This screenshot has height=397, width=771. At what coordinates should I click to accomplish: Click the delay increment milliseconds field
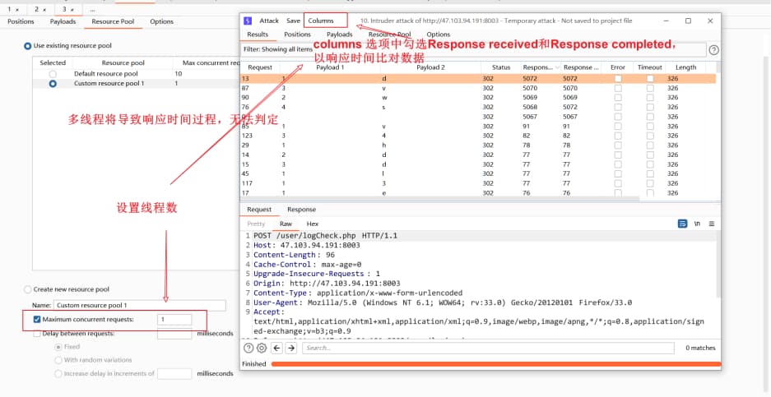coord(174,374)
